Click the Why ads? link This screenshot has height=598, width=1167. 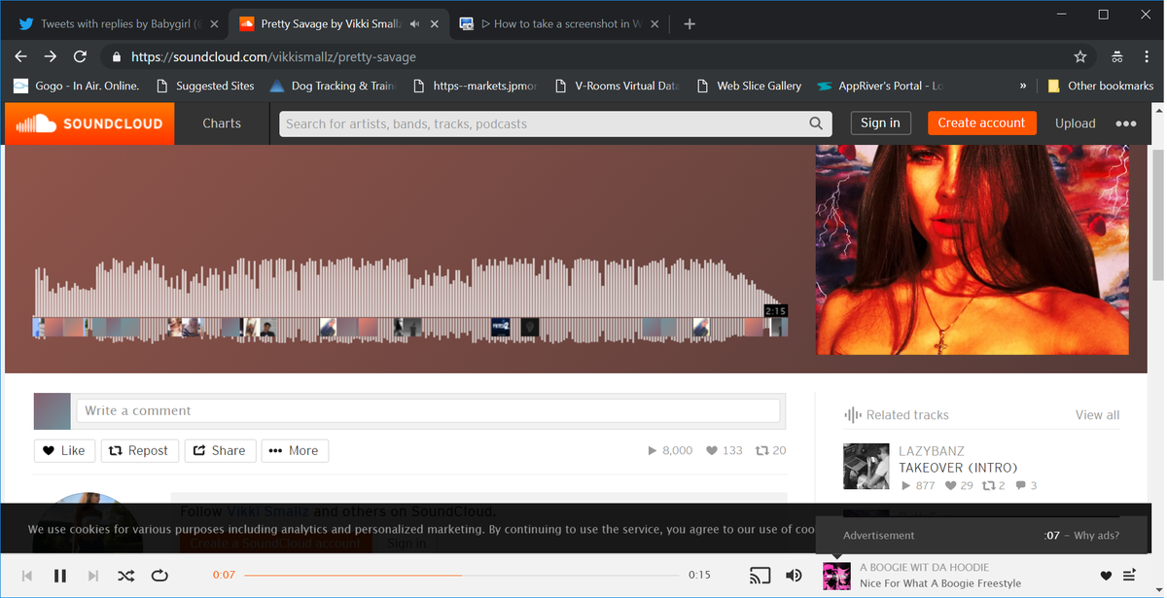pos(1096,536)
